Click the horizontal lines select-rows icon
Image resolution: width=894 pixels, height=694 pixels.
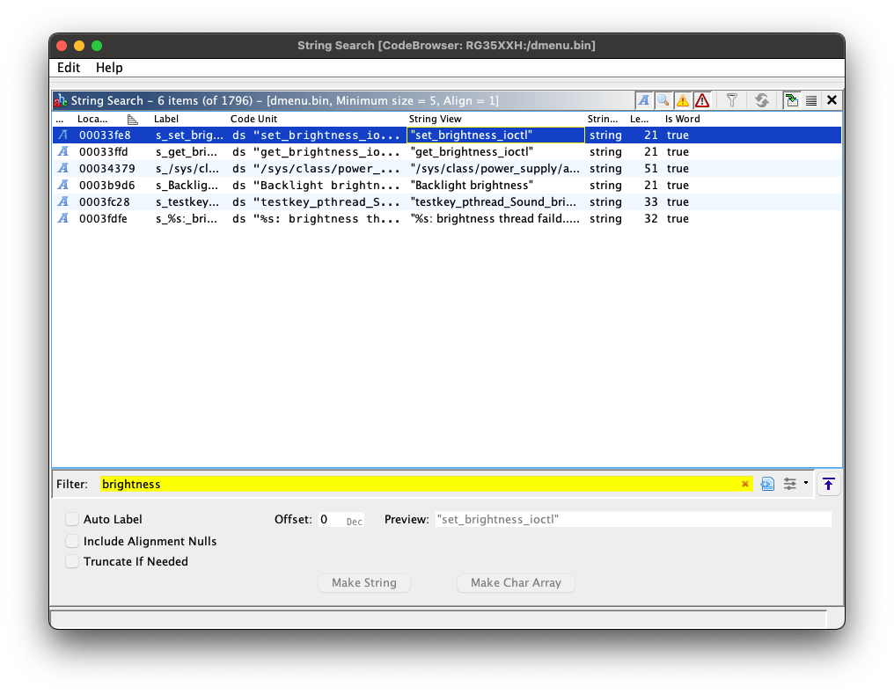tap(811, 101)
